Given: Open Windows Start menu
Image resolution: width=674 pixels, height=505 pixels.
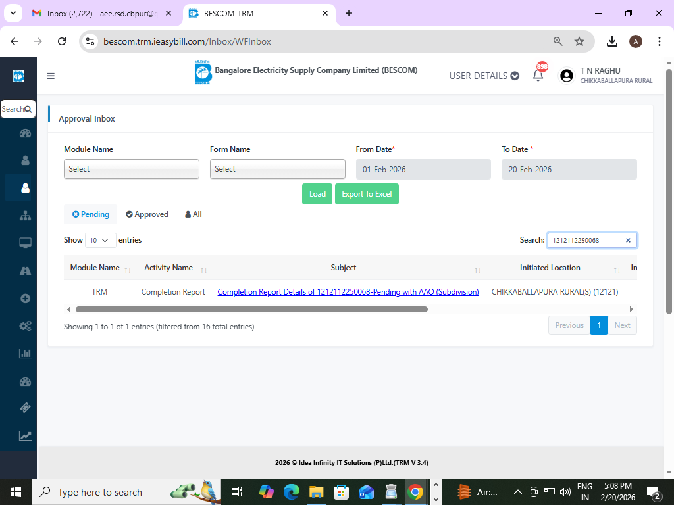Looking at the screenshot, I should click(16, 492).
